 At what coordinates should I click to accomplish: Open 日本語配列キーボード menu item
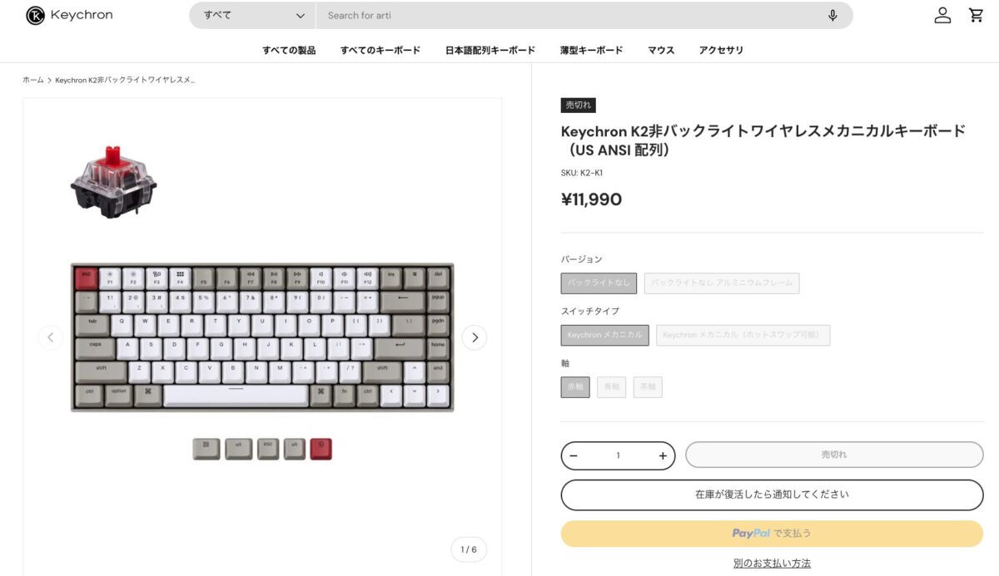click(490, 50)
